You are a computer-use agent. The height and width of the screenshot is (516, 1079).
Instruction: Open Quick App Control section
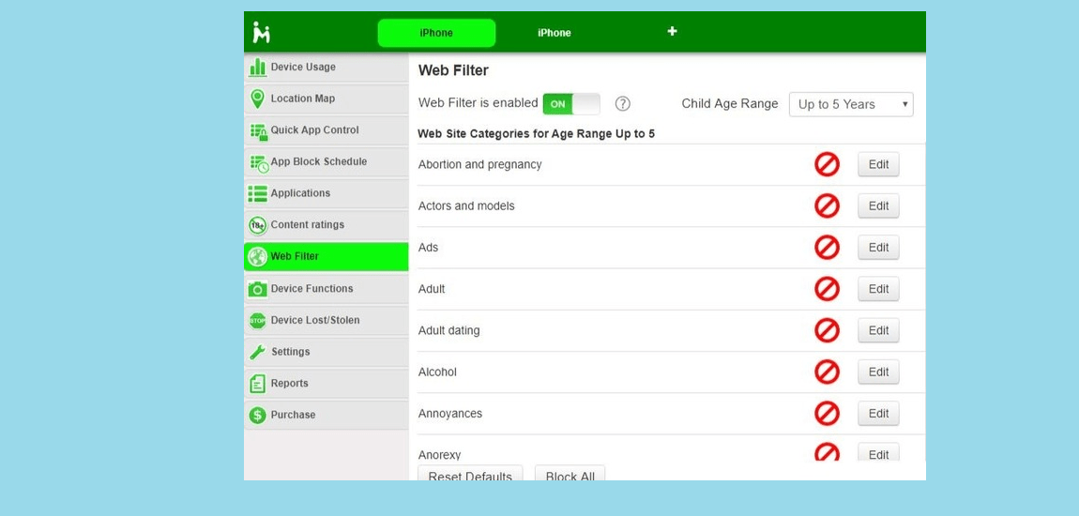pos(327,130)
